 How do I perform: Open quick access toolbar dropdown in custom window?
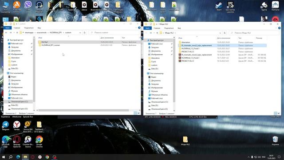tap(17, 24)
